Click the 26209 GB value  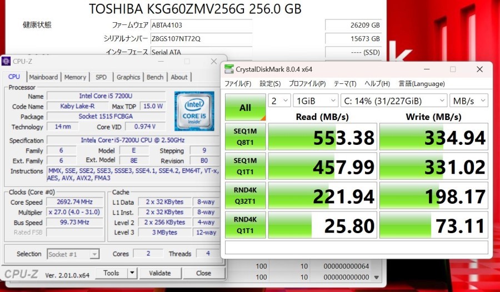click(353, 25)
